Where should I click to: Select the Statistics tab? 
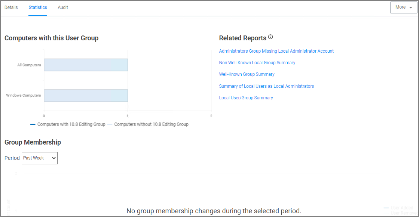click(38, 7)
